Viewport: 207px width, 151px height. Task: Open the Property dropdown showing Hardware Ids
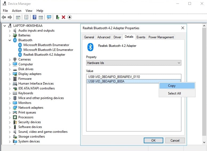(x=134, y=63)
